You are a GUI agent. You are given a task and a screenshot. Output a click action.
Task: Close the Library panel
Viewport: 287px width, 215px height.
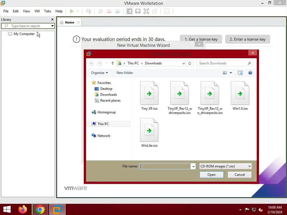pyautogui.click(x=52, y=19)
